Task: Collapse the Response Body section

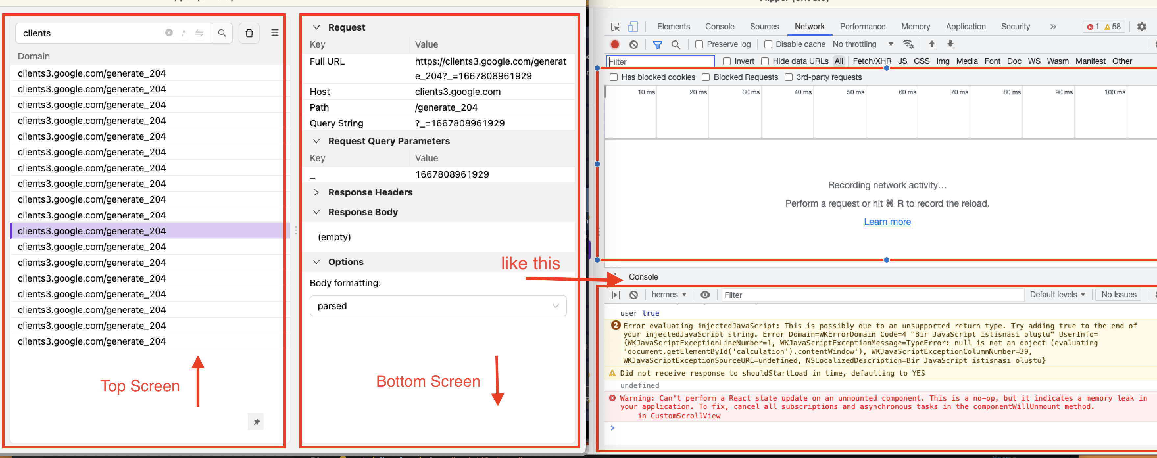Action: click(317, 212)
